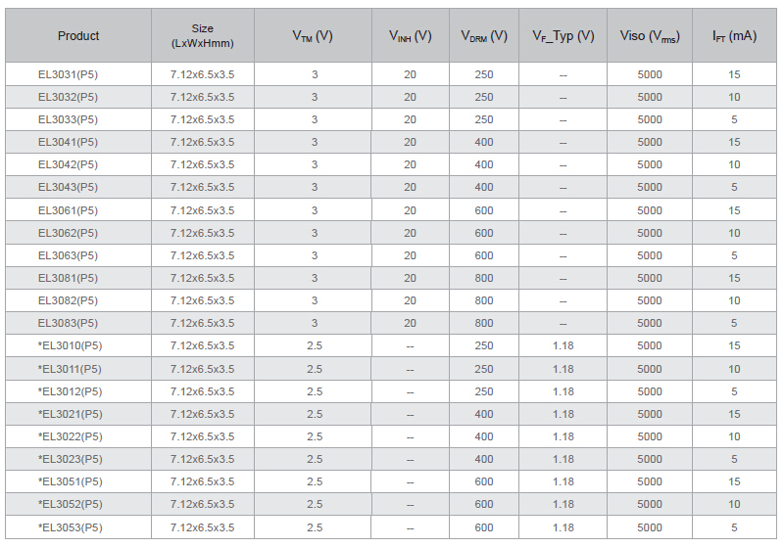Select the EL3082(P5) product row name
This screenshot has height=548, width=784.
[x=68, y=300]
